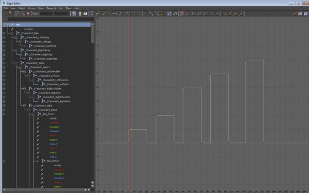
Task: Apply Clamped tangents from the toolbar
Action: tap(103, 13)
